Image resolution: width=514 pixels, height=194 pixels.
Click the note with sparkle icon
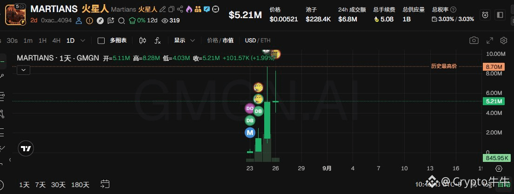tap(110, 20)
